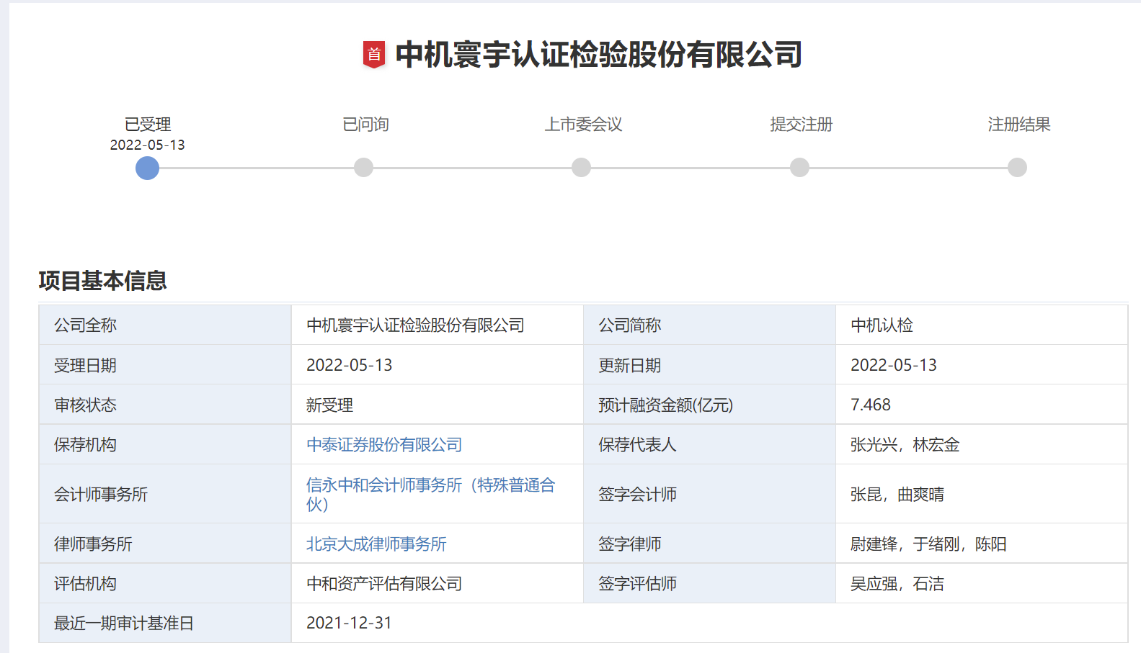Click the 公司简称 row label

click(x=629, y=325)
